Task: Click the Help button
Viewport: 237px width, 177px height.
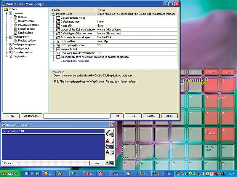Action: (11, 116)
